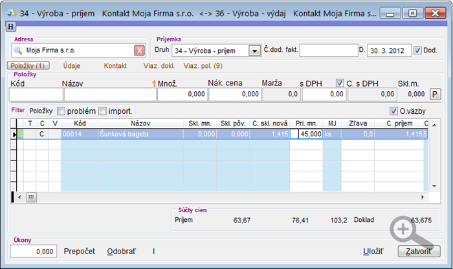Click the Pri. mn. cell showing 45,000

pyautogui.click(x=307, y=134)
